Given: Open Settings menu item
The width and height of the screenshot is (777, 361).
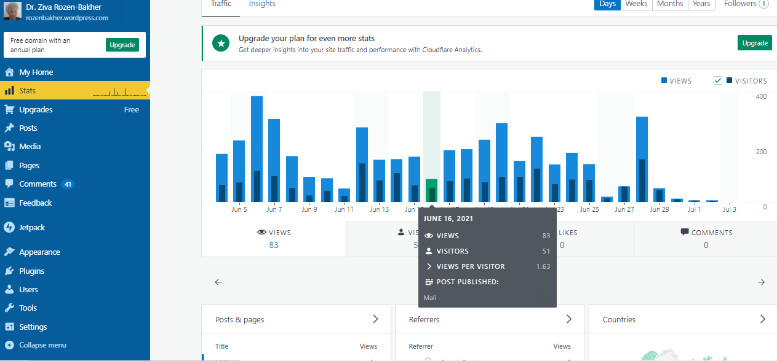Looking at the screenshot, I should [x=75, y=327].
